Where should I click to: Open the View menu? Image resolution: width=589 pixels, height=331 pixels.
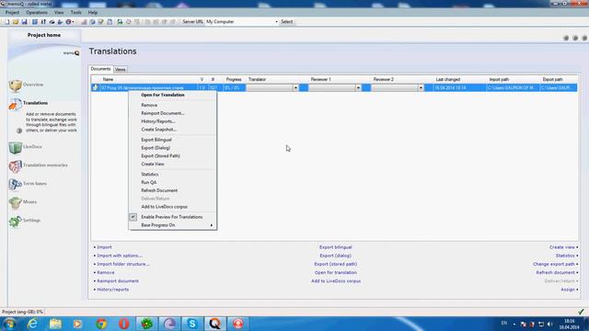pyautogui.click(x=59, y=12)
